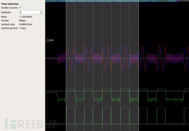Click the -1 MHz frequency axis label
189x131 pixels.
point(50,40)
